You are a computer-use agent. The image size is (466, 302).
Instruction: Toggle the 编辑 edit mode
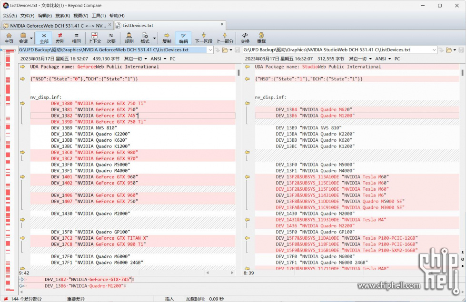[x=183, y=38]
